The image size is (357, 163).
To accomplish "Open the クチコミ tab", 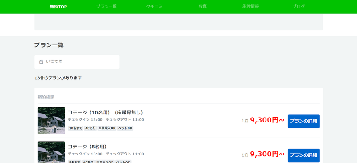I will point(154,7).
